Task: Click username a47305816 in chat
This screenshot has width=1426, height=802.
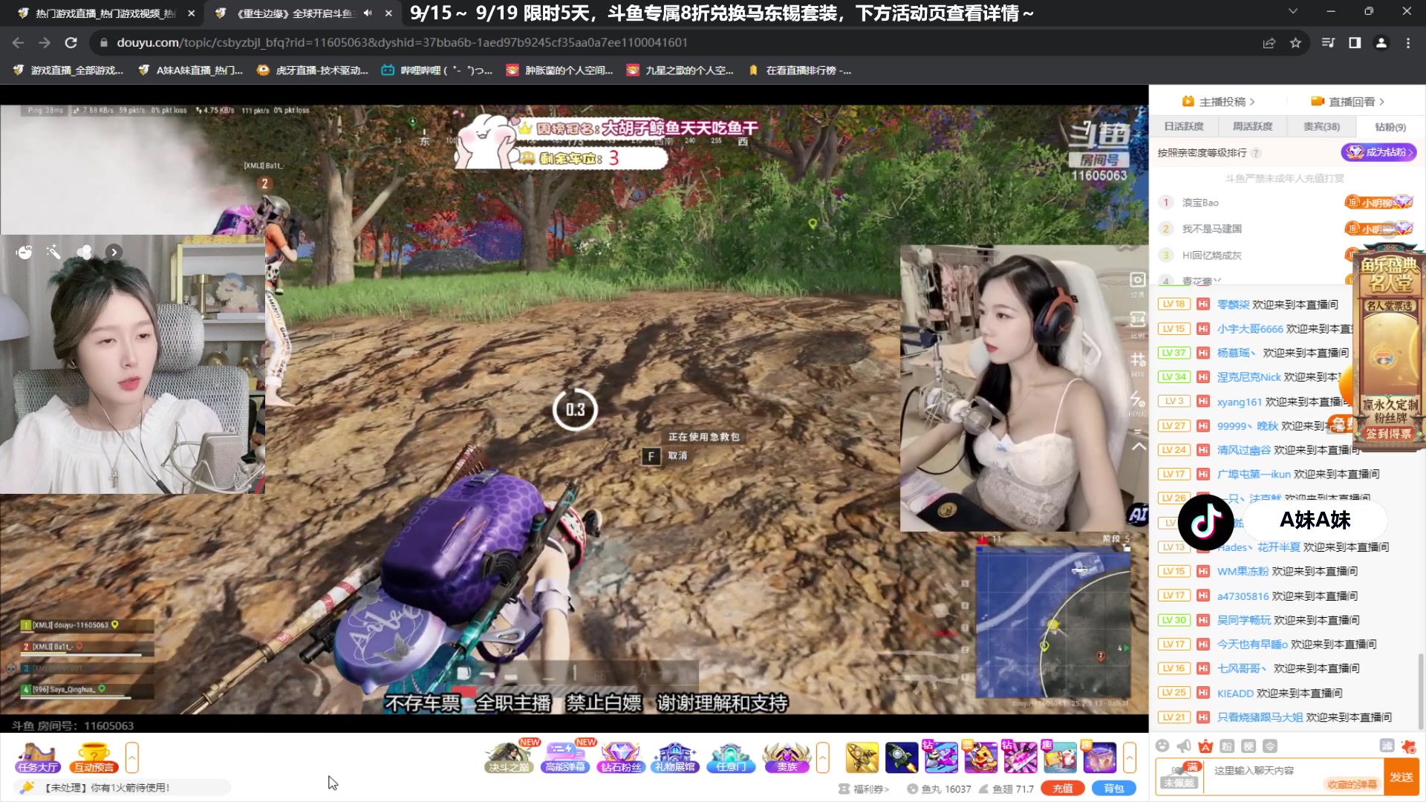Action: [x=1243, y=596]
